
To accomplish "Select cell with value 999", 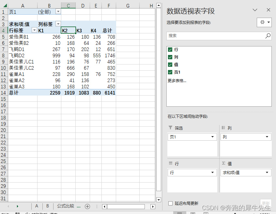I will [x=49, y=55].
